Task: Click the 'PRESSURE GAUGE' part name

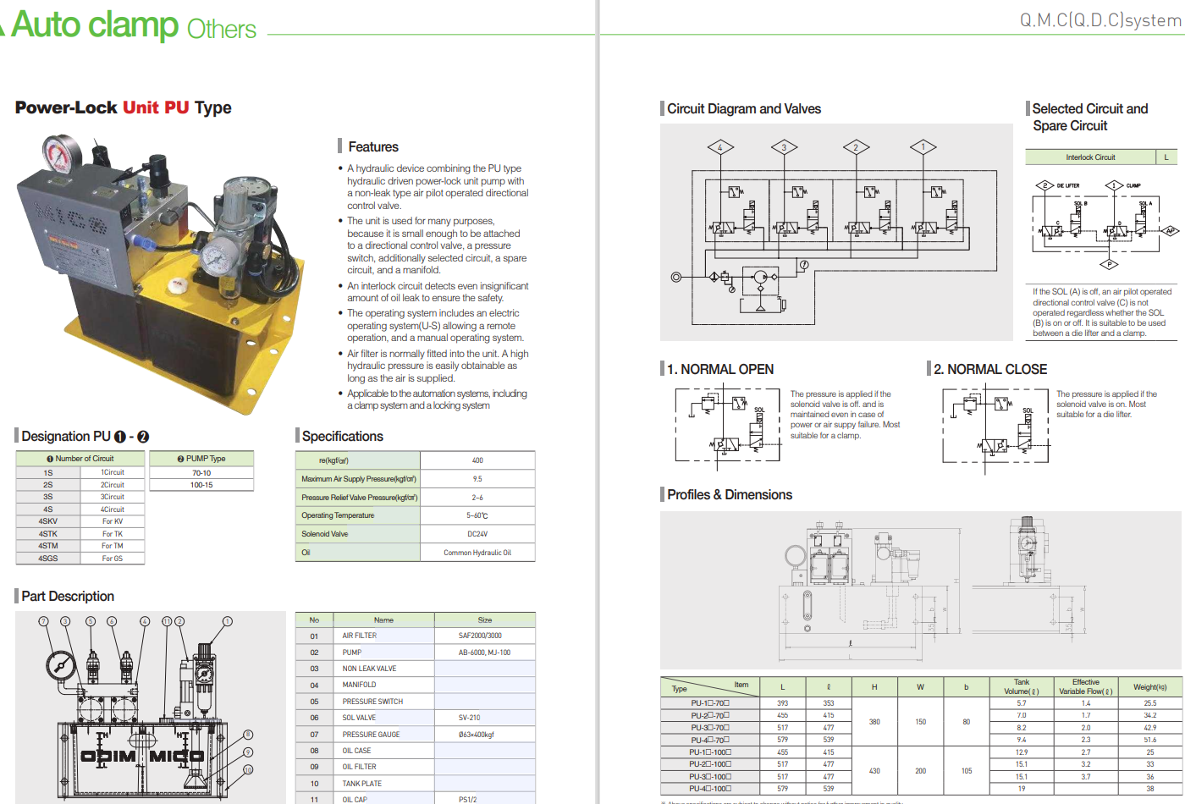Action: (371, 735)
